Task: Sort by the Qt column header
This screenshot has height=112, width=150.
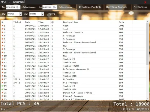Action: (x=53, y=22)
